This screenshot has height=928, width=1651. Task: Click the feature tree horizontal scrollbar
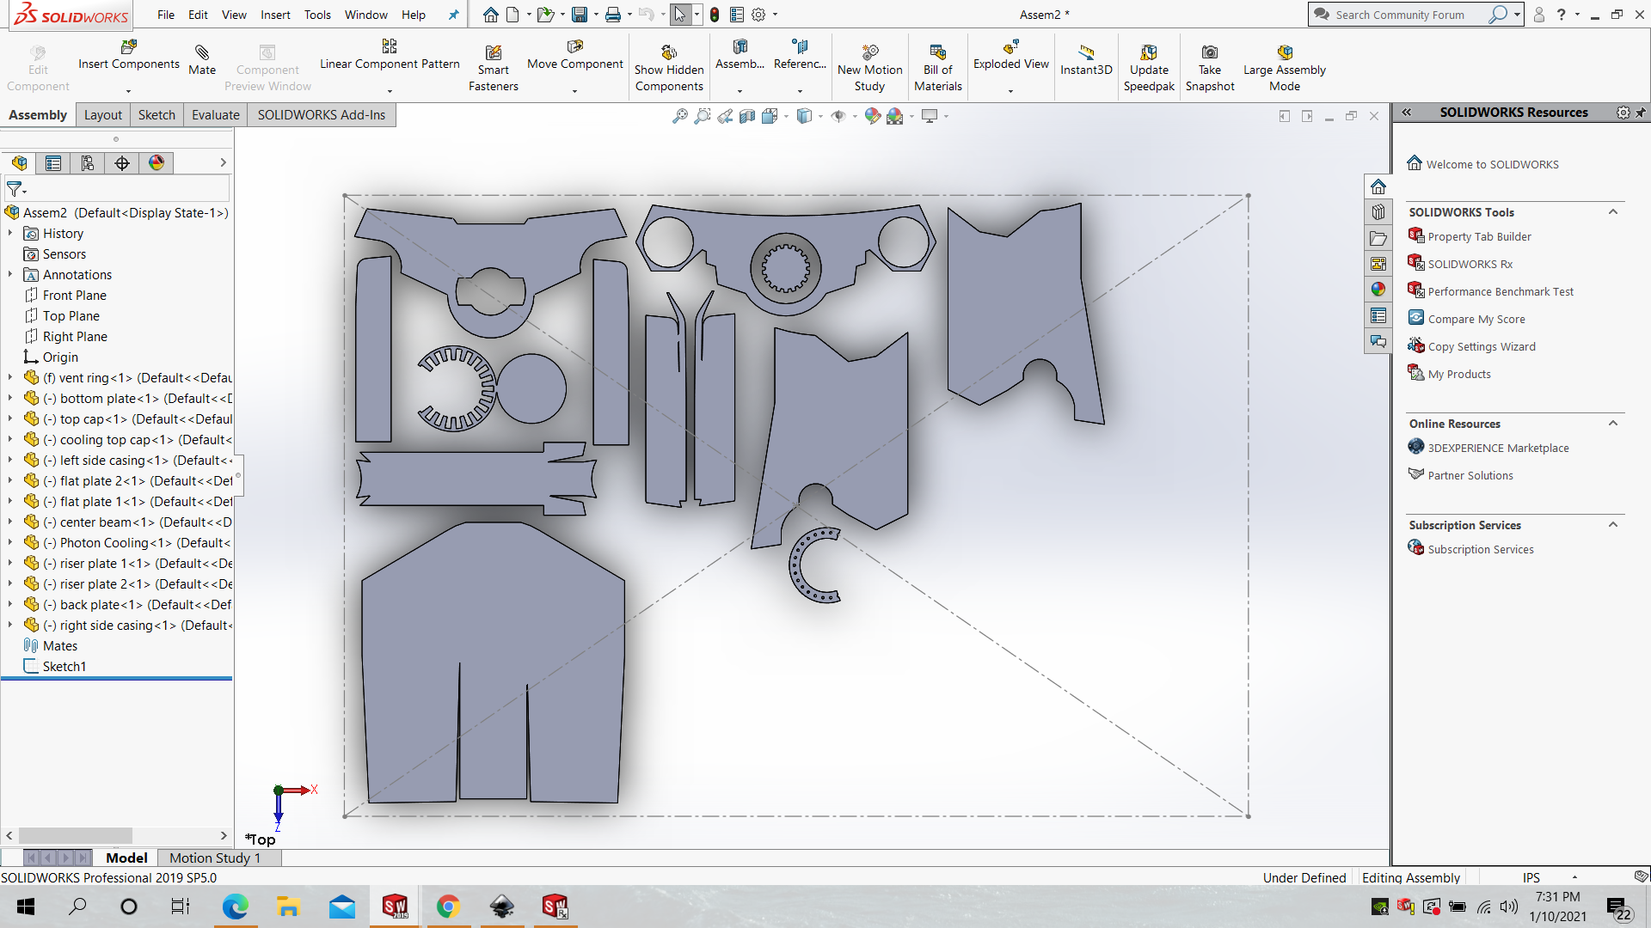[x=117, y=835]
